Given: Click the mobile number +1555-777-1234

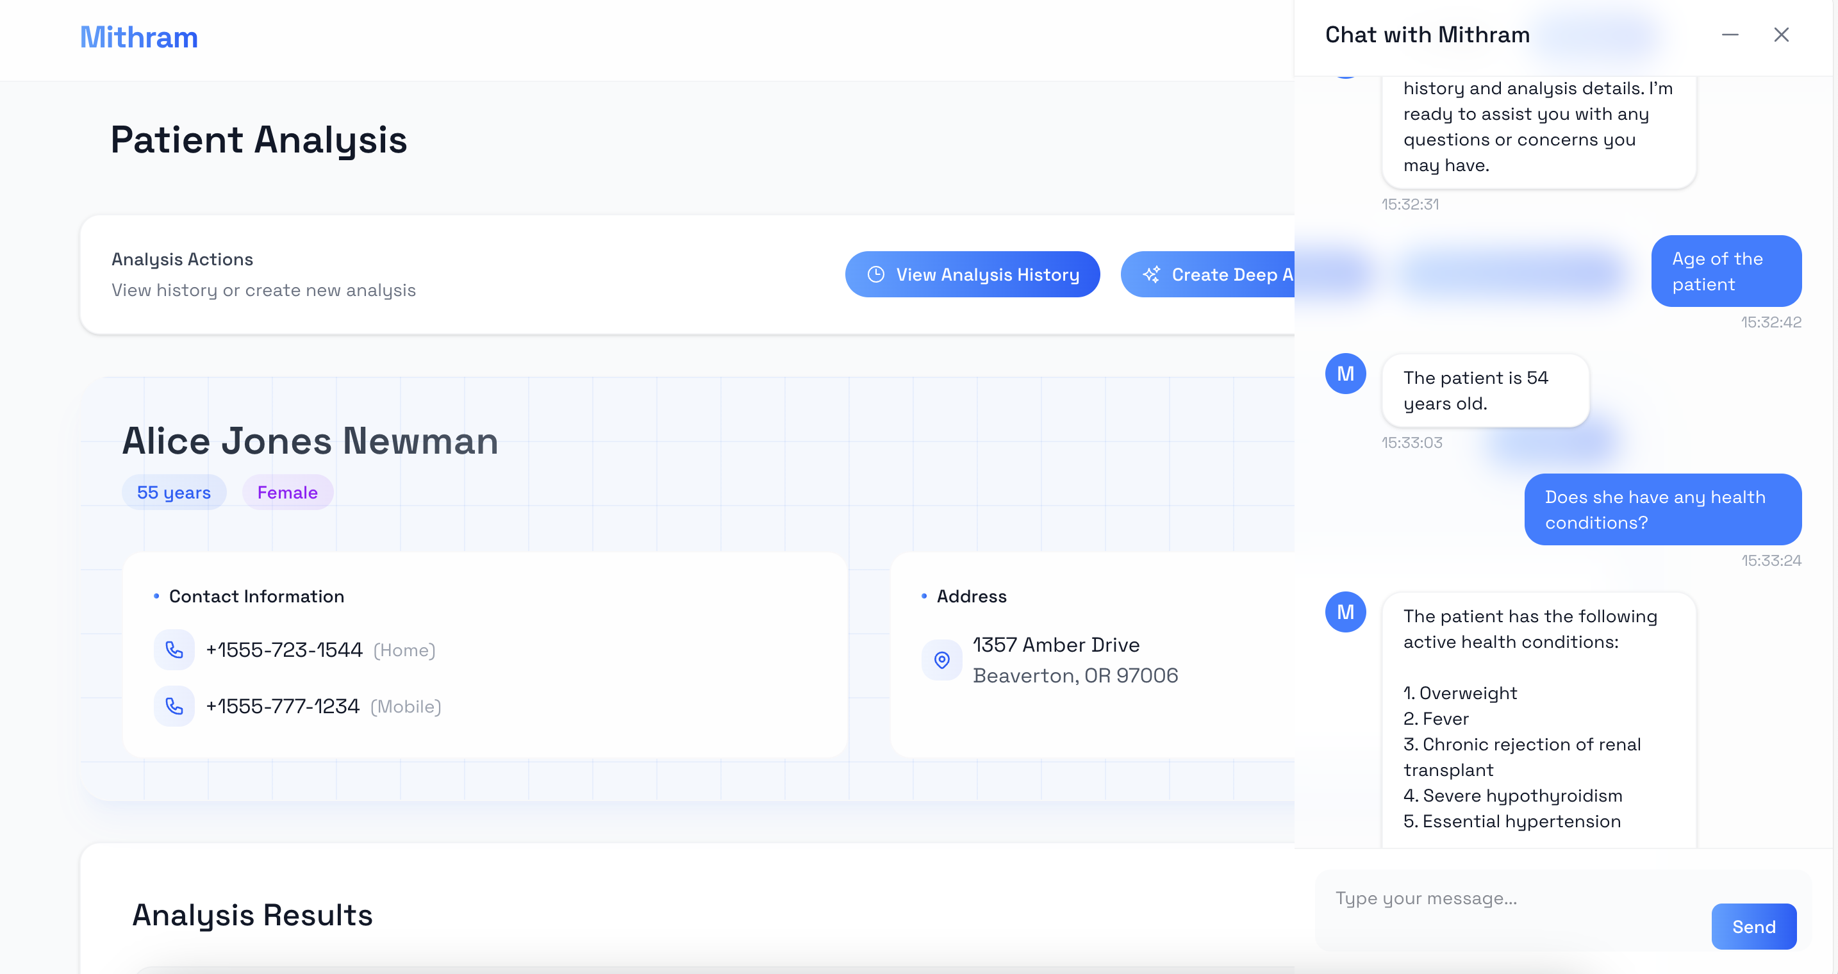Looking at the screenshot, I should [283, 706].
